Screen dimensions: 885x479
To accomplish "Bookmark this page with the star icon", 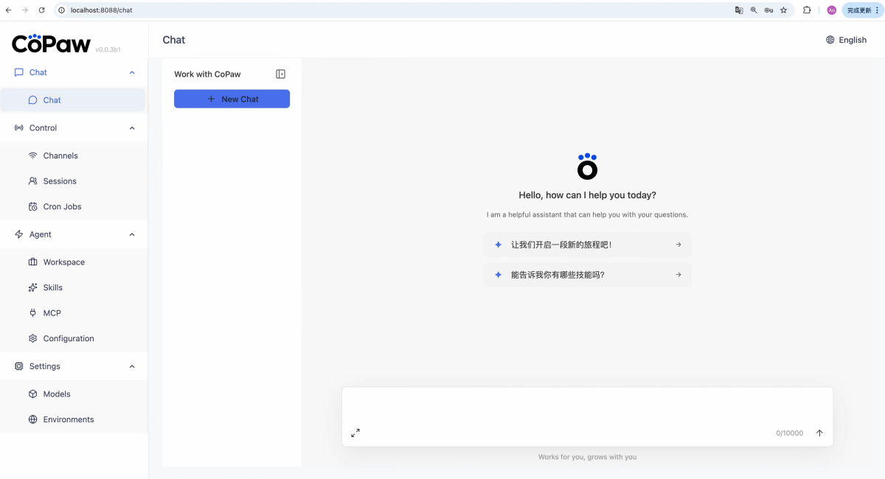I will [x=783, y=10].
